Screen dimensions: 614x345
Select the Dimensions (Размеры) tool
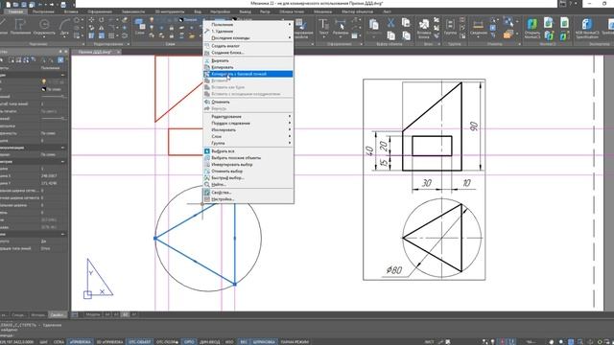pos(341,27)
